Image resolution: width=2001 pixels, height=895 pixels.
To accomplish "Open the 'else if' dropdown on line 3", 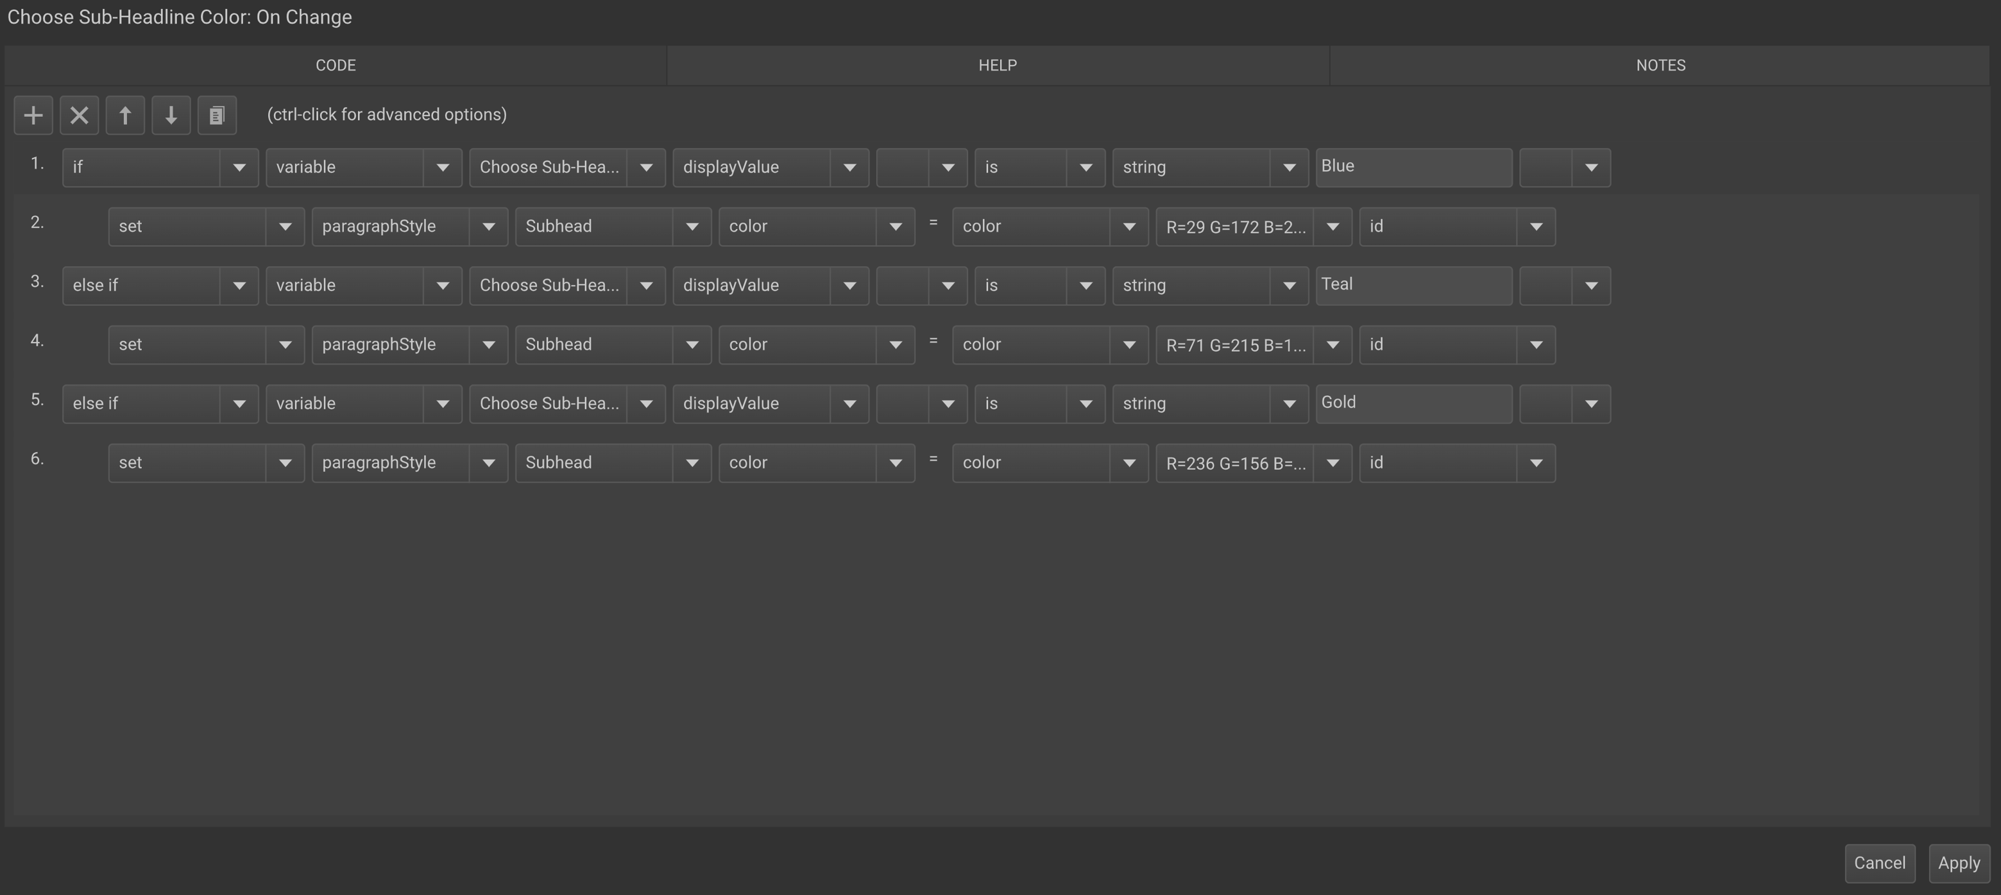I will (160, 286).
